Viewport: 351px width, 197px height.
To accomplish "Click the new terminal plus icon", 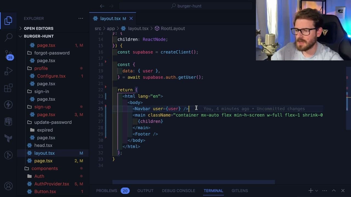I will (x=311, y=191).
